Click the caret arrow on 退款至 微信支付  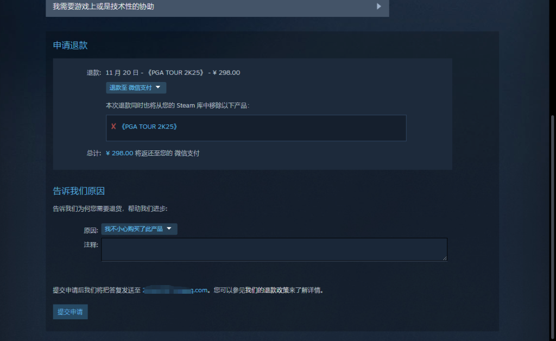tap(158, 87)
